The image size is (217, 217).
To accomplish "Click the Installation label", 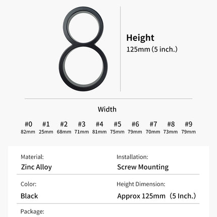I will click(132, 157).
